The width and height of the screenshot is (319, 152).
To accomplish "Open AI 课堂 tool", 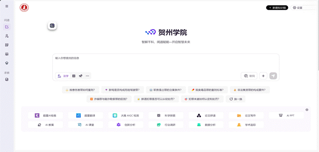I will click(85, 125).
